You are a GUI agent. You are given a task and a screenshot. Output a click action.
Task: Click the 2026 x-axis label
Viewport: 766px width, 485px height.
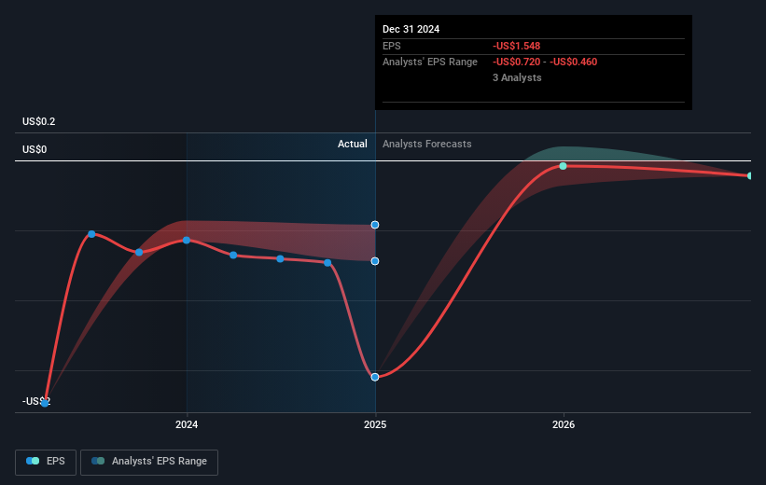(564, 424)
